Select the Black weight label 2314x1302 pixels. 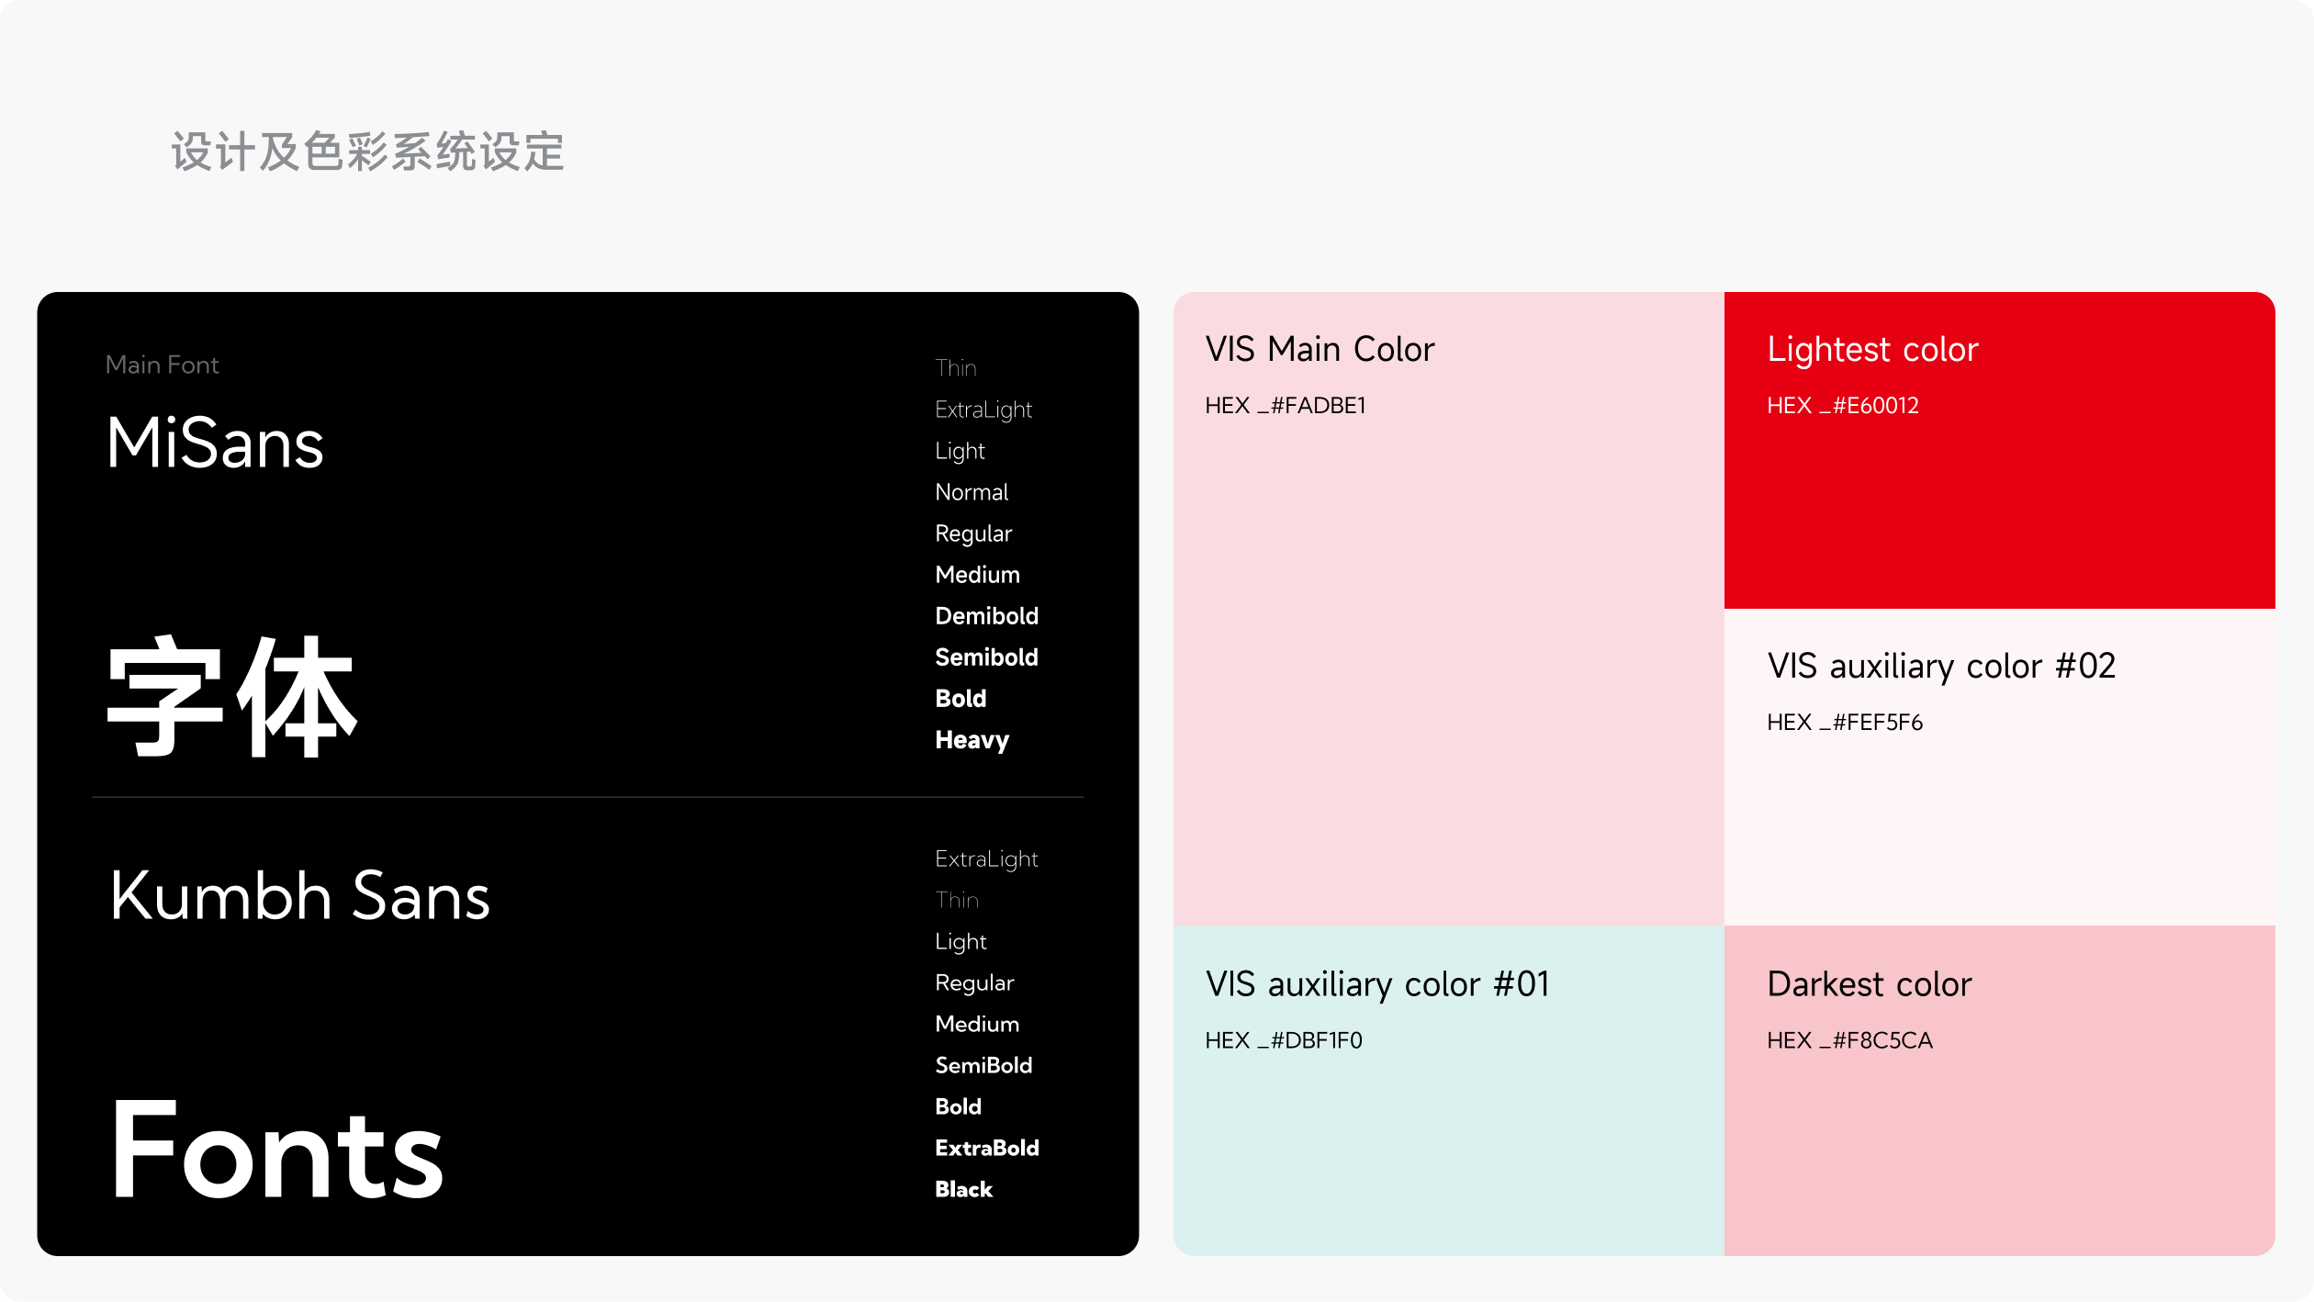(x=963, y=1189)
